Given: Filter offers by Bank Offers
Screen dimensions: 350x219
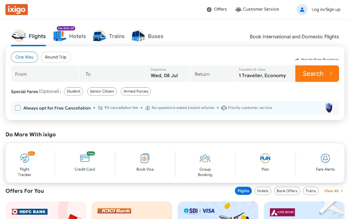Looking at the screenshot, I should click(287, 191).
